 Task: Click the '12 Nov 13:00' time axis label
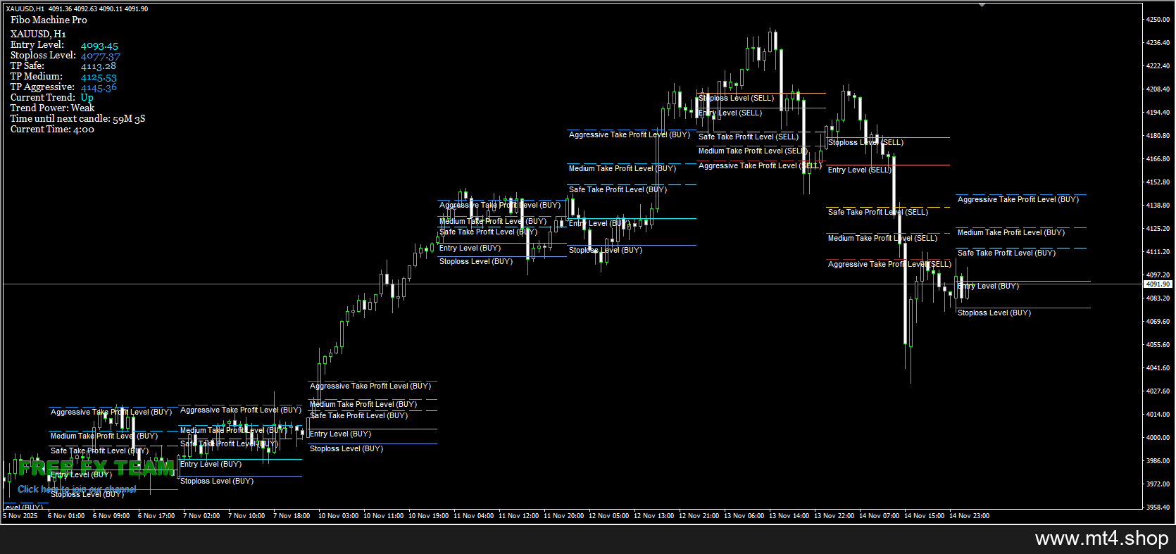pos(653,516)
